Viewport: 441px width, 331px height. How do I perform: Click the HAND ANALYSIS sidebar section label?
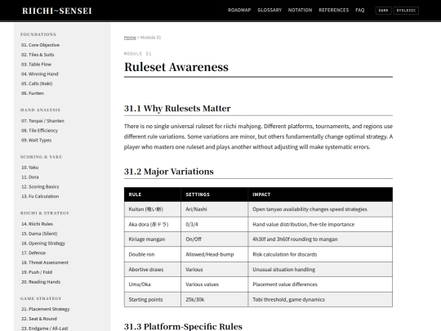tap(40, 110)
